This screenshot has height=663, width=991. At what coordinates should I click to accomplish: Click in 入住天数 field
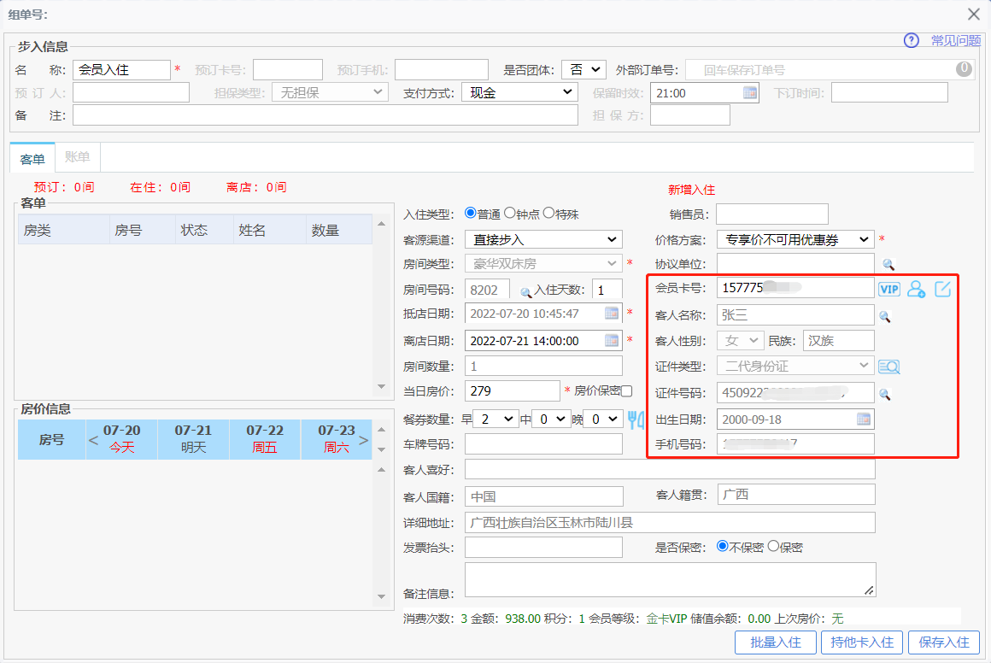click(x=607, y=290)
